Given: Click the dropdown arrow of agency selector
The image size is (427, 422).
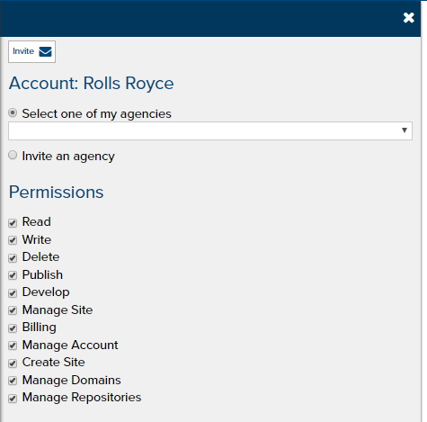Looking at the screenshot, I should pos(405,130).
